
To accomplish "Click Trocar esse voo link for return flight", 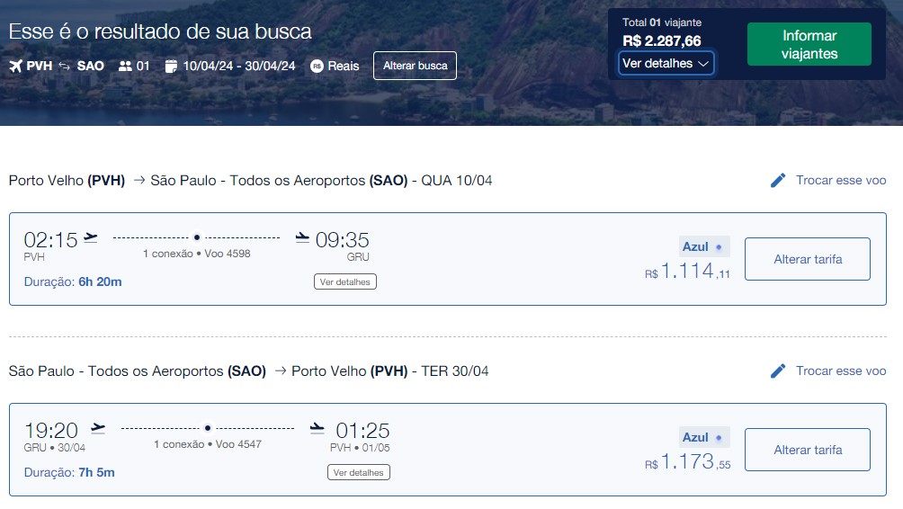I will click(x=841, y=371).
